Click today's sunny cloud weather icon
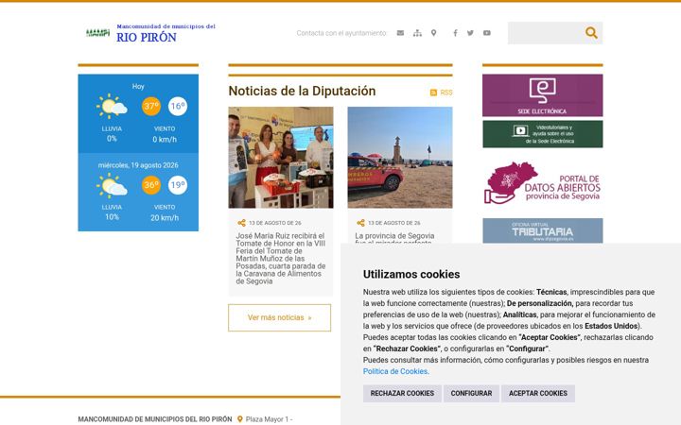Image resolution: width=681 pixels, height=425 pixels. [112, 106]
